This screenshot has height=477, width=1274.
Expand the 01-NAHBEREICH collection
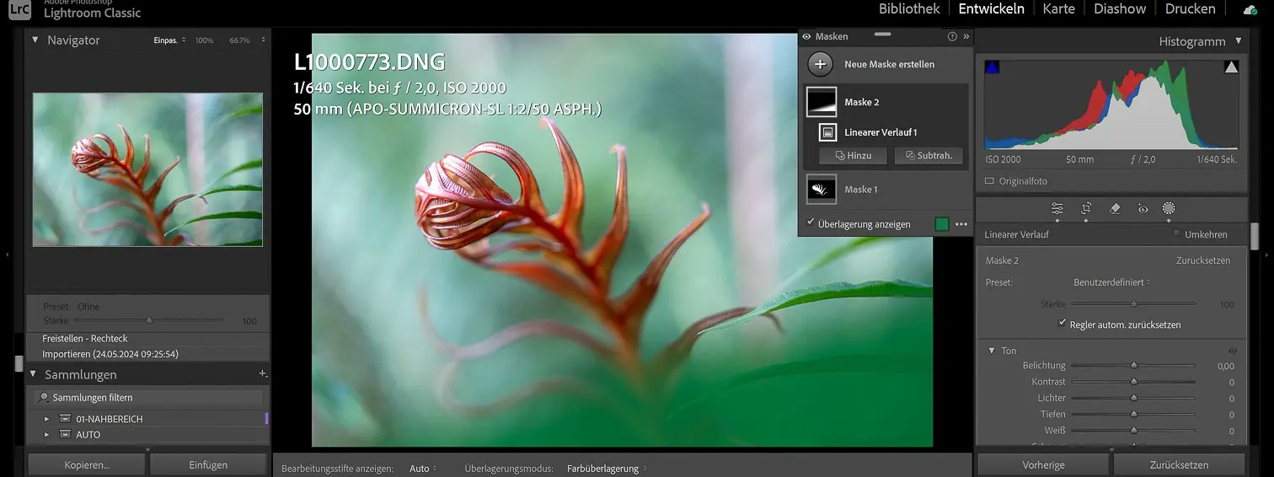click(47, 419)
